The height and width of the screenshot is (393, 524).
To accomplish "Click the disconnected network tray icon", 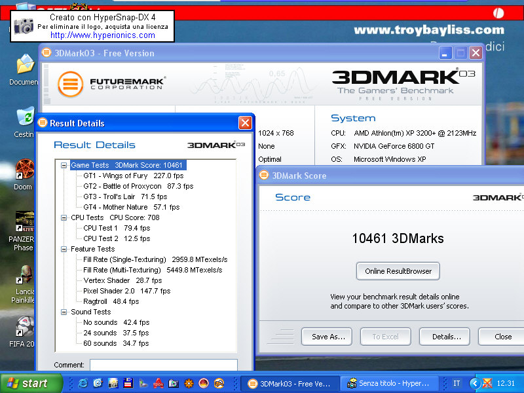I will tap(487, 383).
